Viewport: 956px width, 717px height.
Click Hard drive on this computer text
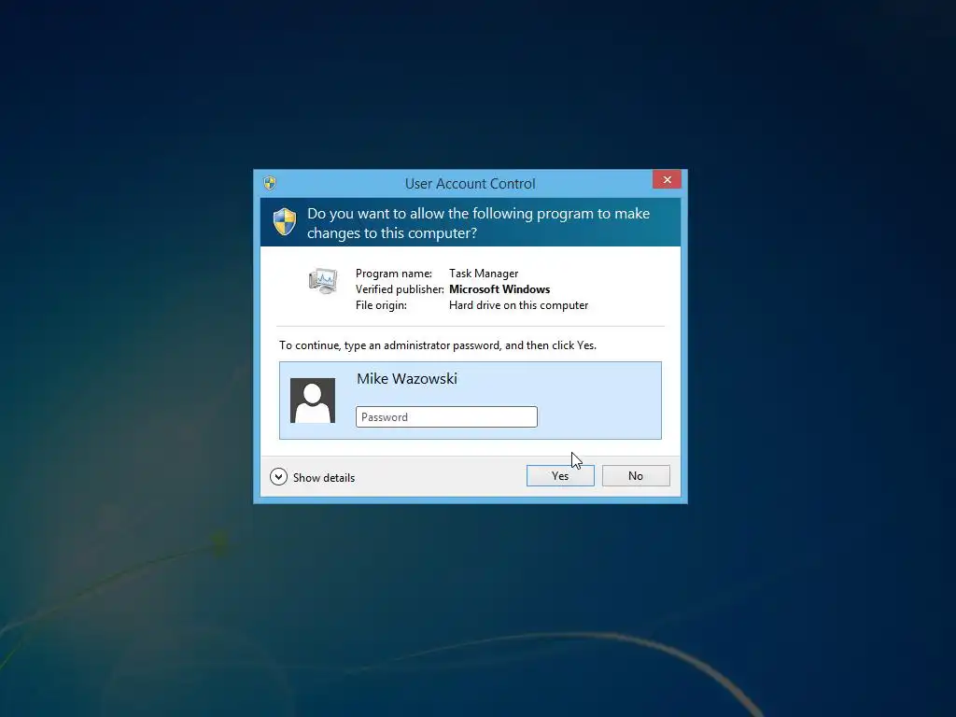tap(519, 305)
